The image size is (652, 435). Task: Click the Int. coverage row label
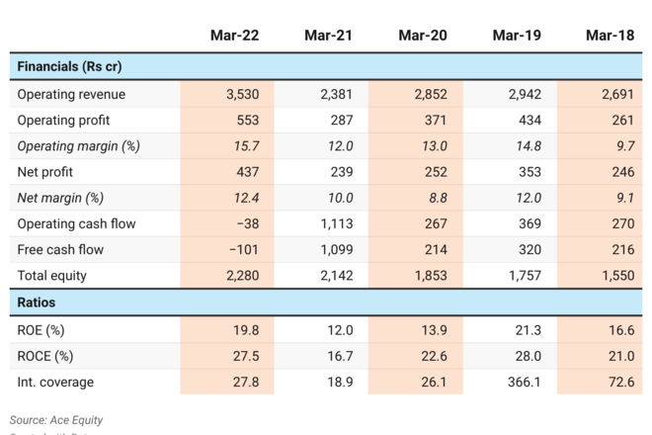(55, 381)
